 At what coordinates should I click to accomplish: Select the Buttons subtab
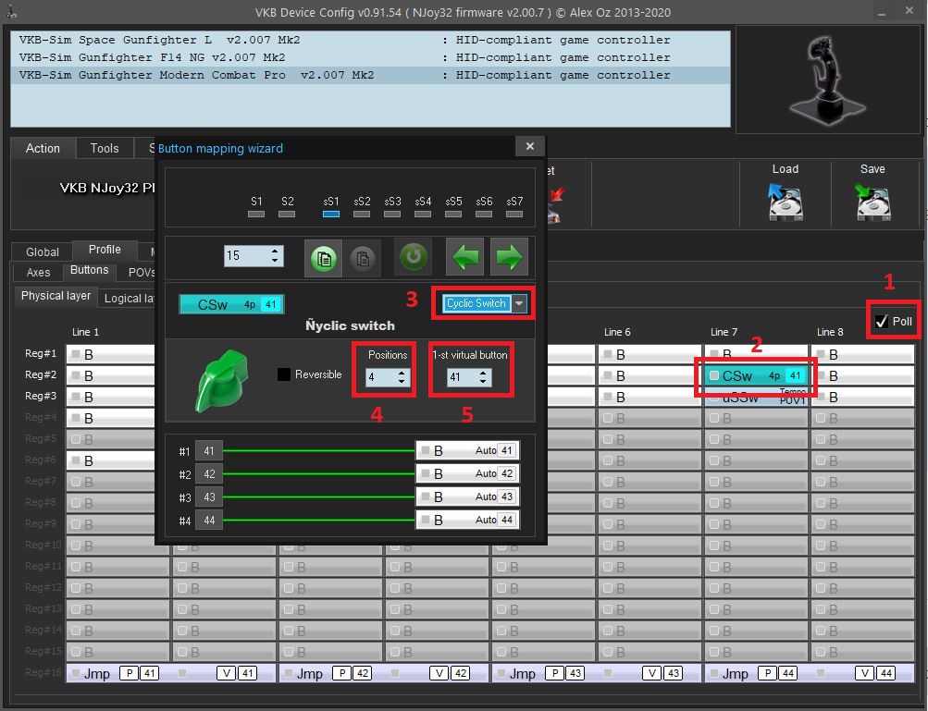click(x=90, y=270)
